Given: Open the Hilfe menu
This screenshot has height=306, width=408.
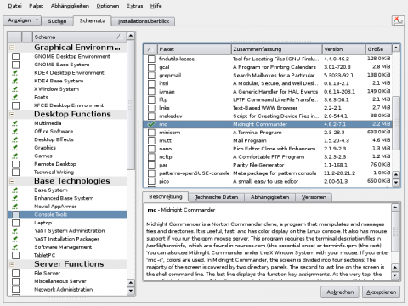Looking at the screenshot, I should [156, 6].
